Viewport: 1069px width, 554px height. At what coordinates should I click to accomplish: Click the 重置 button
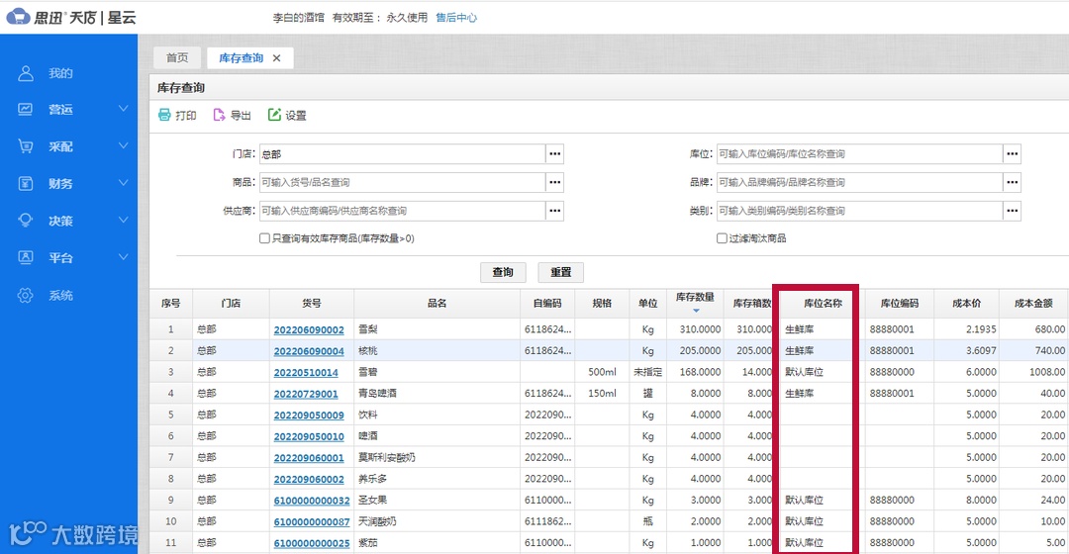(x=560, y=272)
